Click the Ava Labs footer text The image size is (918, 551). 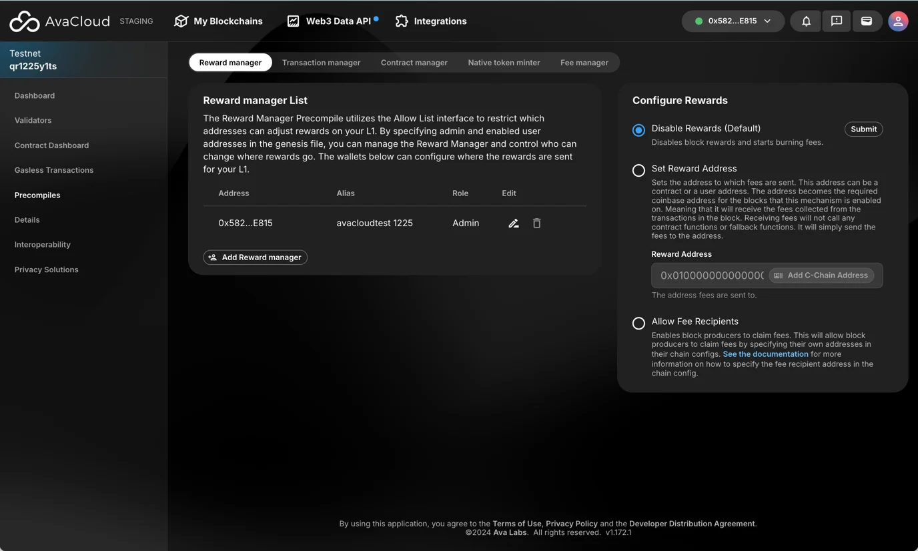510,533
